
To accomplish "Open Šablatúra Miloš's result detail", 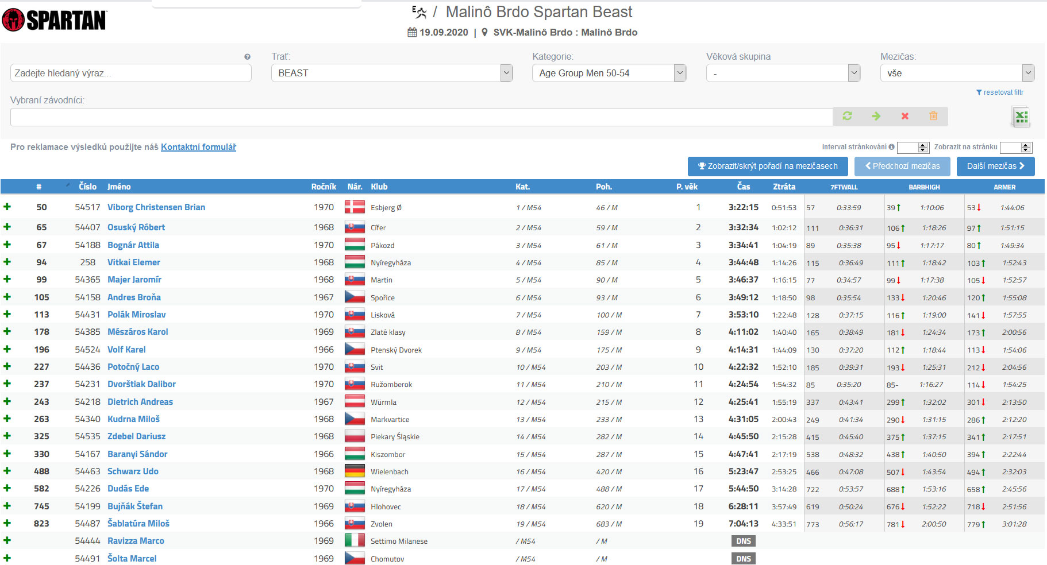I will (x=138, y=524).
